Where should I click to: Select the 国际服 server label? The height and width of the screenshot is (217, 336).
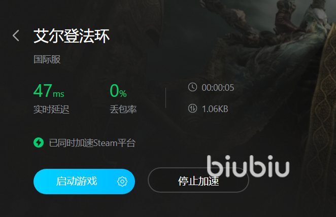click(47, 59)
